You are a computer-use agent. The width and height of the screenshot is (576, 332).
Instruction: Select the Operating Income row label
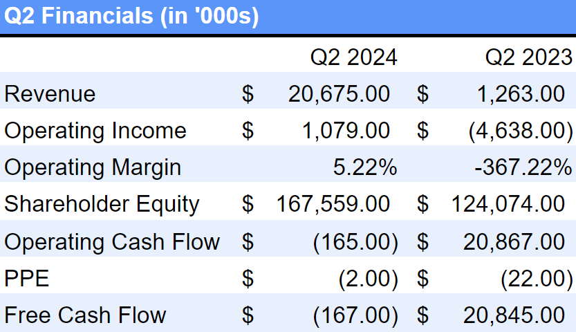(95, 131)
